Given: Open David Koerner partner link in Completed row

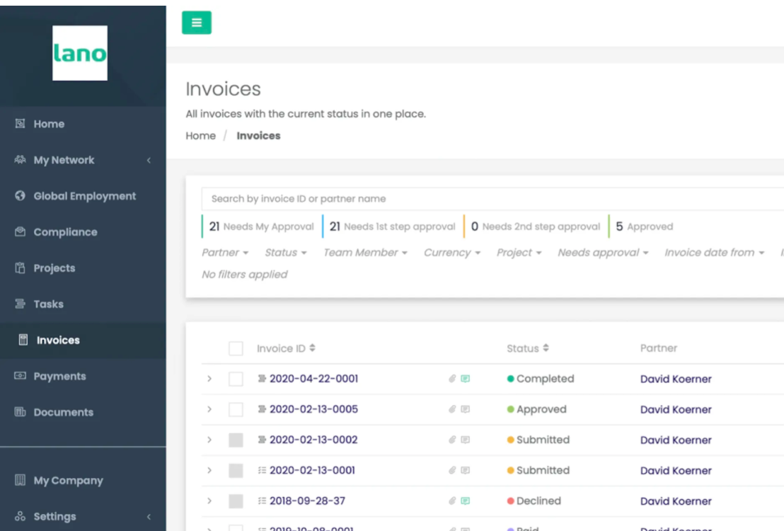Looking at the screenshot, I should coord(676,379).
